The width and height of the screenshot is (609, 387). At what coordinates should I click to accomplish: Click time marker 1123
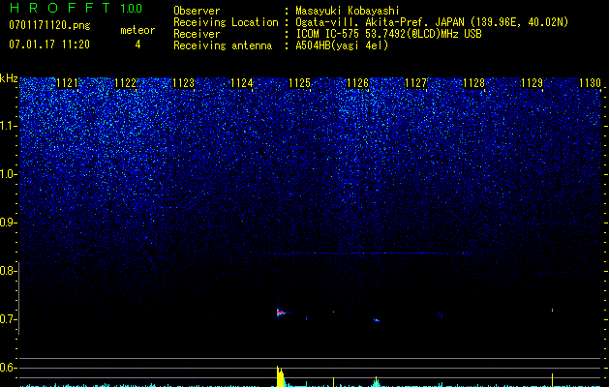(183, 83)
